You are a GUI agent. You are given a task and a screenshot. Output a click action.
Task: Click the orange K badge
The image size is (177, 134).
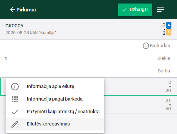click(x=169, y=32)
